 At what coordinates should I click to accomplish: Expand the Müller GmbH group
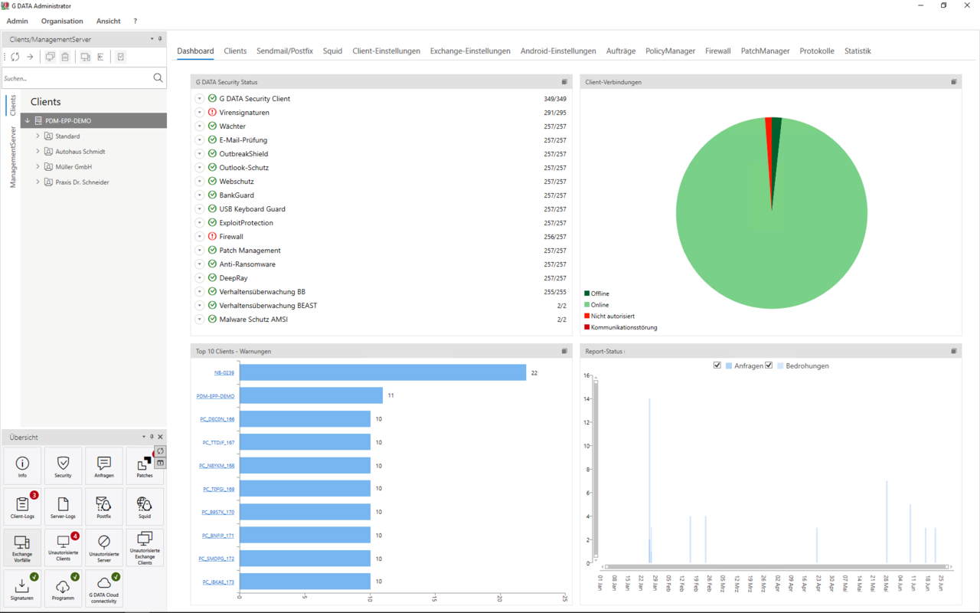point(38,166)
